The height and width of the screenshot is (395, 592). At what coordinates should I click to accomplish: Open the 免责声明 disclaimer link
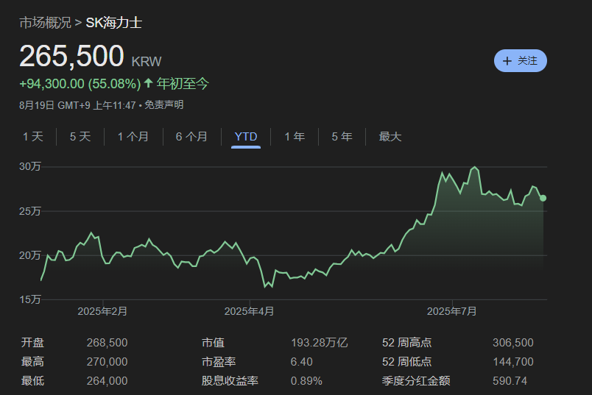[x=164, y=105]
